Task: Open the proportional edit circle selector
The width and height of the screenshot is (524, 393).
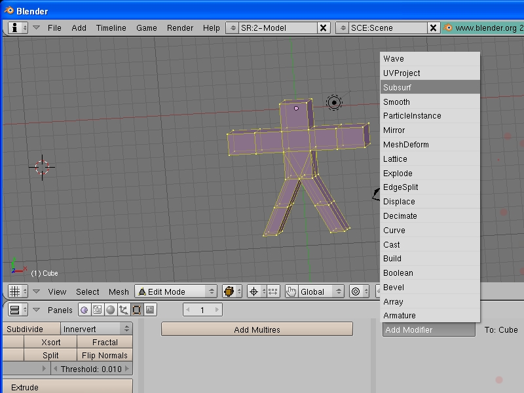Action: tap(359, 291)
